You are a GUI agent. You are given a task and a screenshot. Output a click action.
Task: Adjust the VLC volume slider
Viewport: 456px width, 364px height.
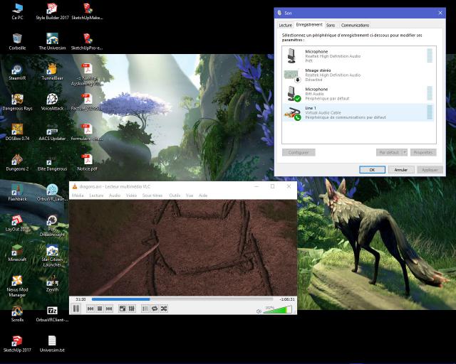pos(277,310)
